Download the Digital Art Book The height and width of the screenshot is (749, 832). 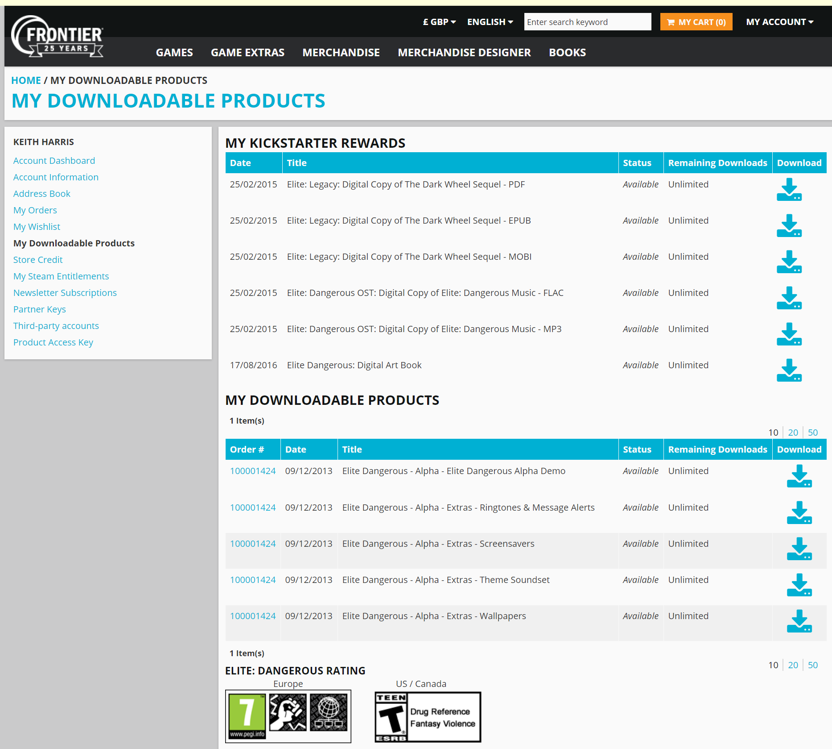tap(789, 370)
